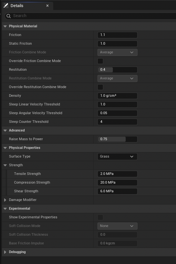The image size is (176, 264).
Task: Edit Sleep Angular Velocity Threshold value 0.05
Action: tap(117, 113)
